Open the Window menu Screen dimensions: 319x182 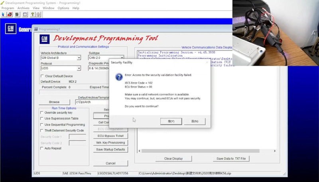pyautogui.click(x=48, y=8)
